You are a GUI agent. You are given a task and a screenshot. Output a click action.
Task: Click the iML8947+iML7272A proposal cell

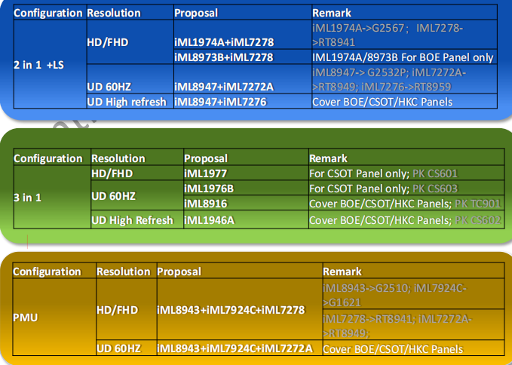pos(223,87)
